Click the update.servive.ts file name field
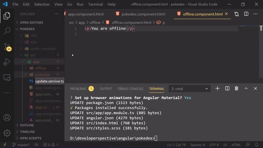This screenshot has height=148, width=263. [x=50, y=81]
